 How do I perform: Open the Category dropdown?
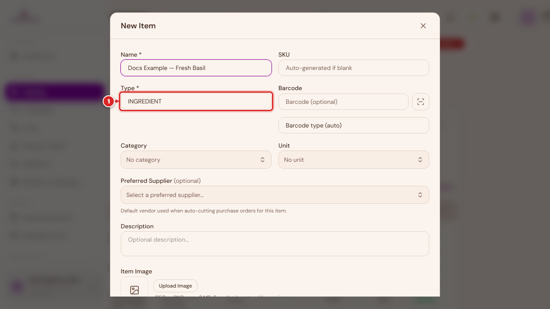[x=196, y=160]
